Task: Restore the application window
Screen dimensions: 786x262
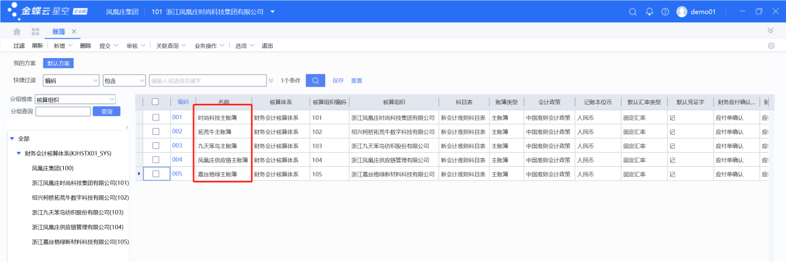Action: point(759,12)
